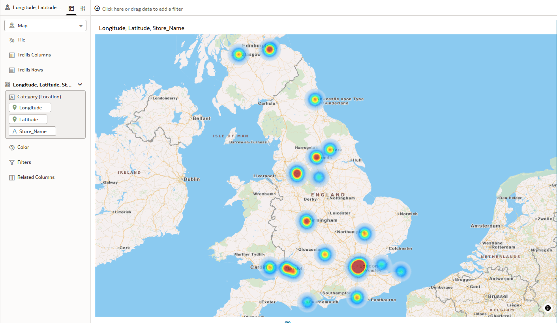
Task: Open the Properties sliders tab icon
Action: [83, 8]
